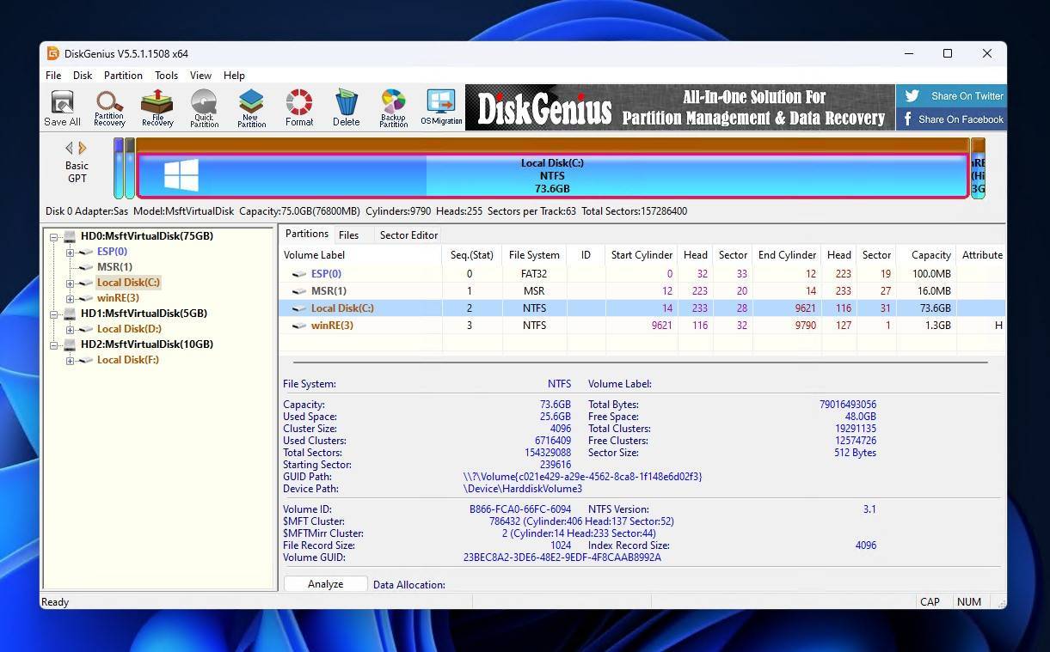1050x652 pixels.
Task: Click the HD0 disk icon in tree
Action: (x=71, y=236)
